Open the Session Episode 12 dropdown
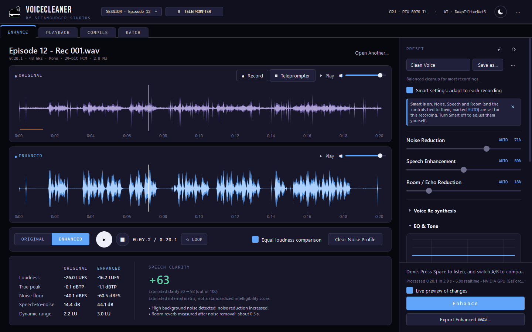The width and height of the screenshot is (532, 332). click(132, 11)
